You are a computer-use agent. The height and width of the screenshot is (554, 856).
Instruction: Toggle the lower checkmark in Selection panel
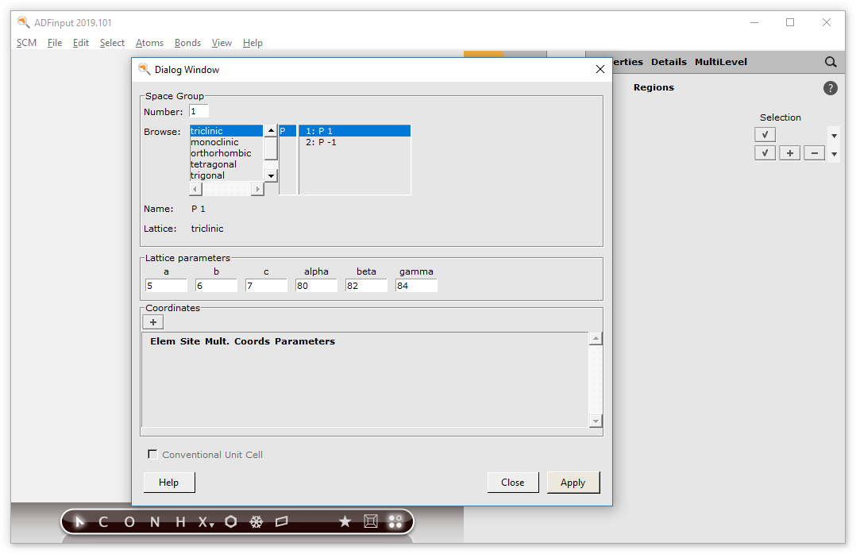[765, 152]
